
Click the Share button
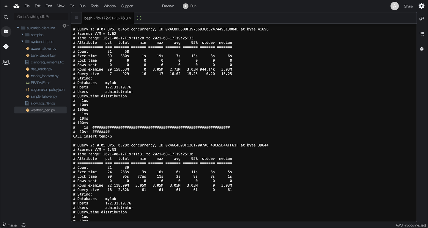point(408,6)
